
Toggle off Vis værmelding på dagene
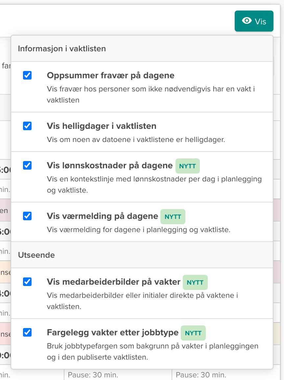tap(27, 216)
